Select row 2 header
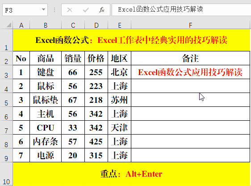Image resolution: width=251 pixels, height=186 pixels. click(x=6, y=58)
